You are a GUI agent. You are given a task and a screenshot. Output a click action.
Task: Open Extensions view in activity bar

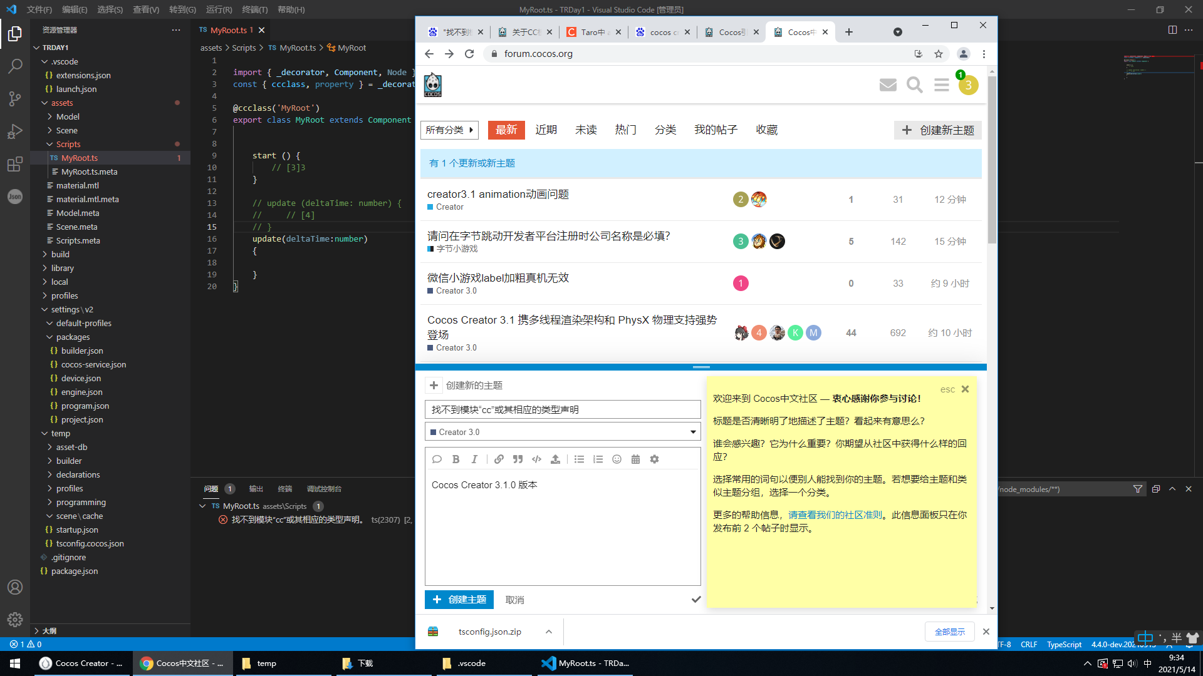pos(15,164)
